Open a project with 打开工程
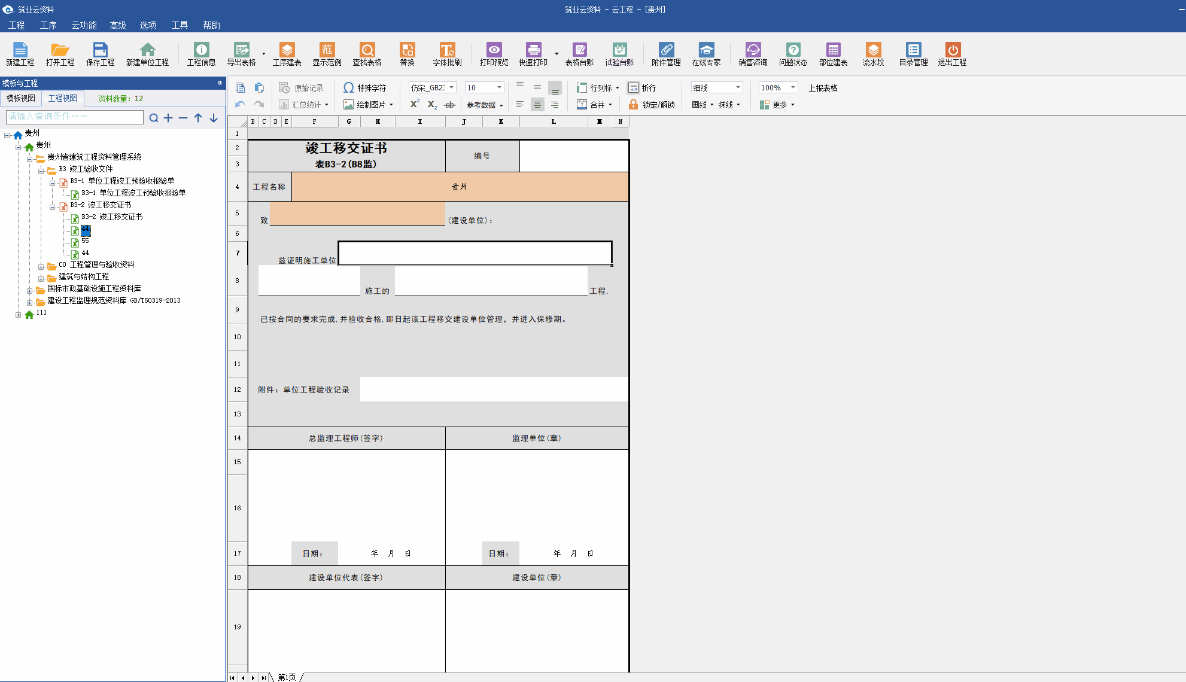 (x=60, y=54)
